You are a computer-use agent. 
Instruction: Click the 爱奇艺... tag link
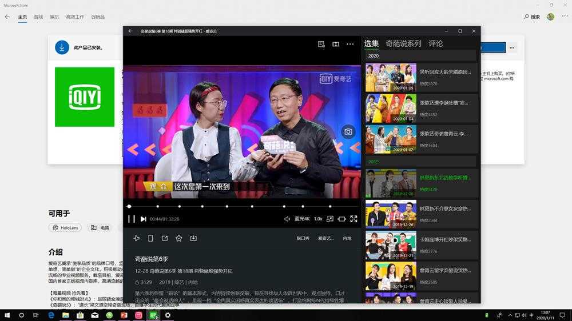326,238
